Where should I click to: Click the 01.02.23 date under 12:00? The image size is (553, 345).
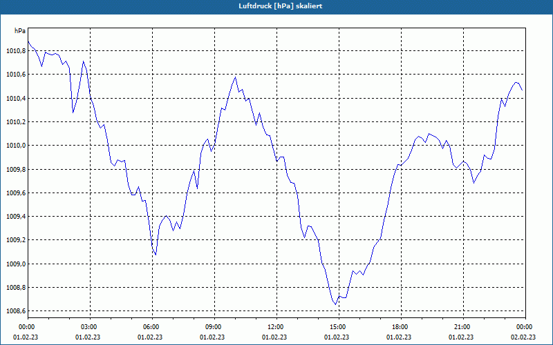[274, 337]
